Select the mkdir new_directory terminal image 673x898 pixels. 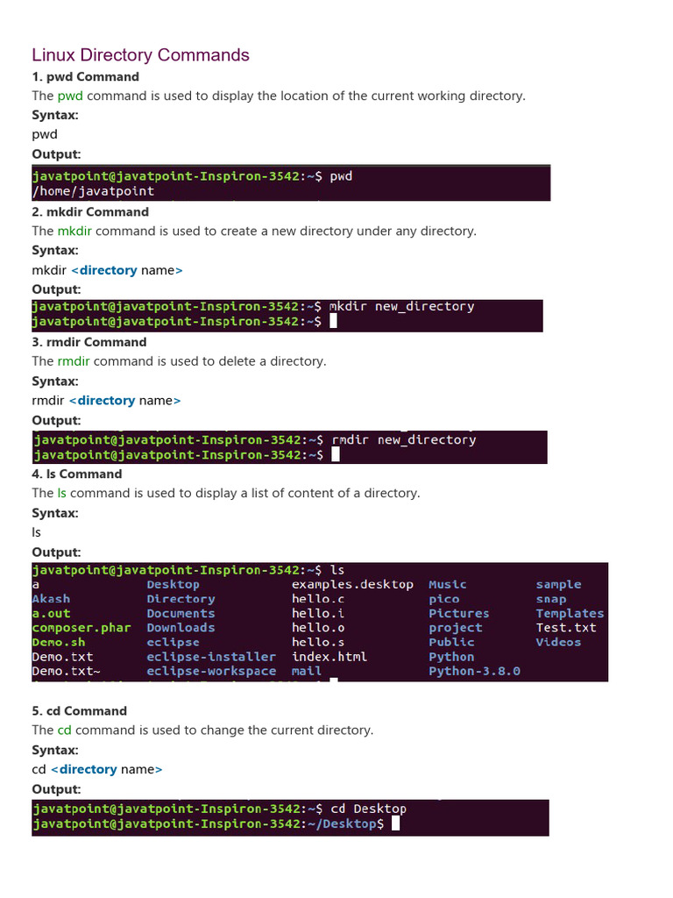pos(287,314)
